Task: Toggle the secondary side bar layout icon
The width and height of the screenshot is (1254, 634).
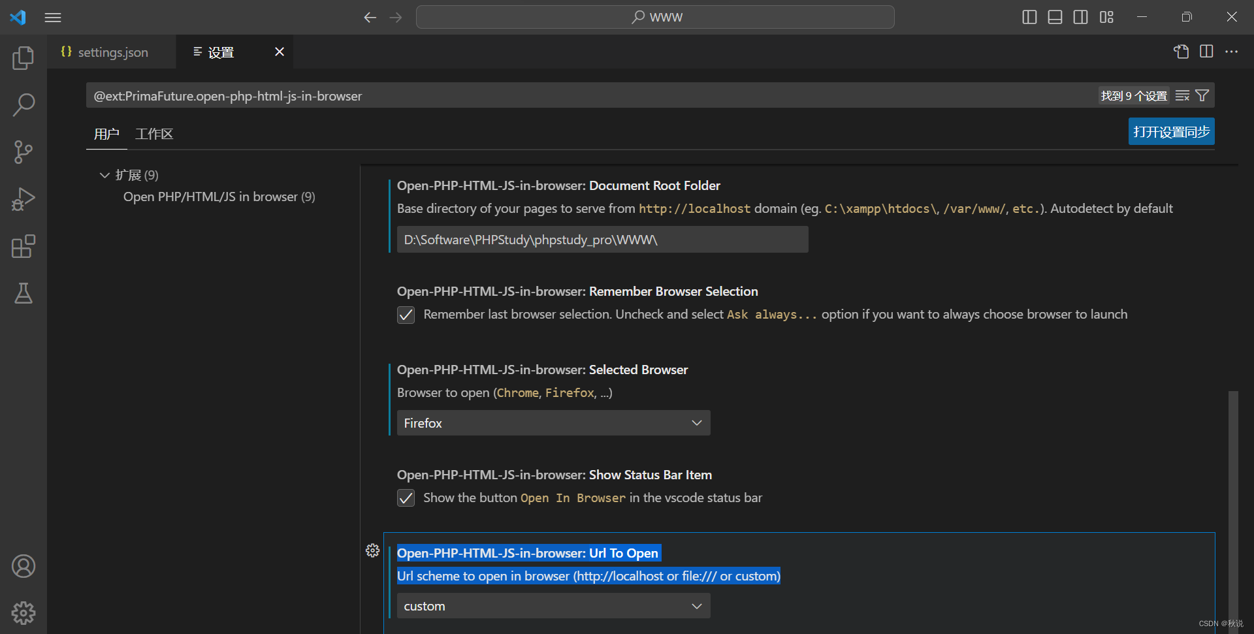Action: [1081, 17]
